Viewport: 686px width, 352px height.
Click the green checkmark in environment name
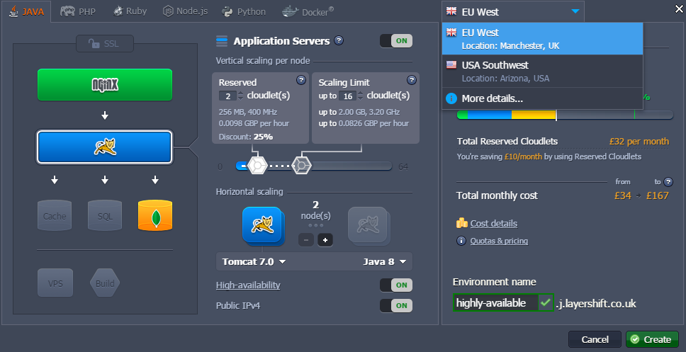pyautogui.click(x=545, y=302)
